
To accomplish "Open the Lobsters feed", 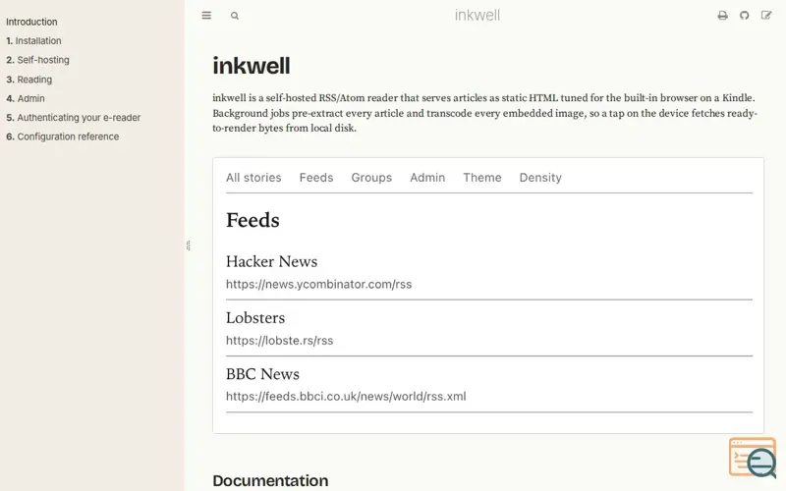I will pyautogui.click(x=255, y=317).
